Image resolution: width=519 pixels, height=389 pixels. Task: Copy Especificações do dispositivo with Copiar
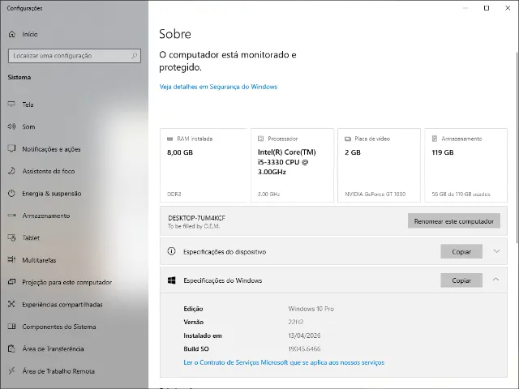(x=461, y=252)
